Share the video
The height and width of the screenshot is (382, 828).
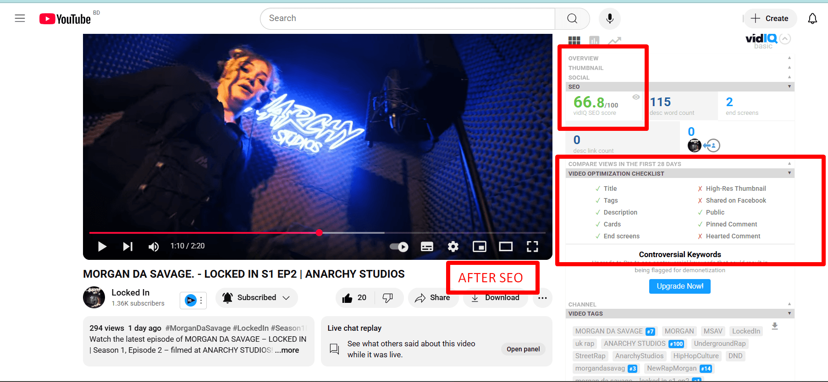[x=432, y=298]
